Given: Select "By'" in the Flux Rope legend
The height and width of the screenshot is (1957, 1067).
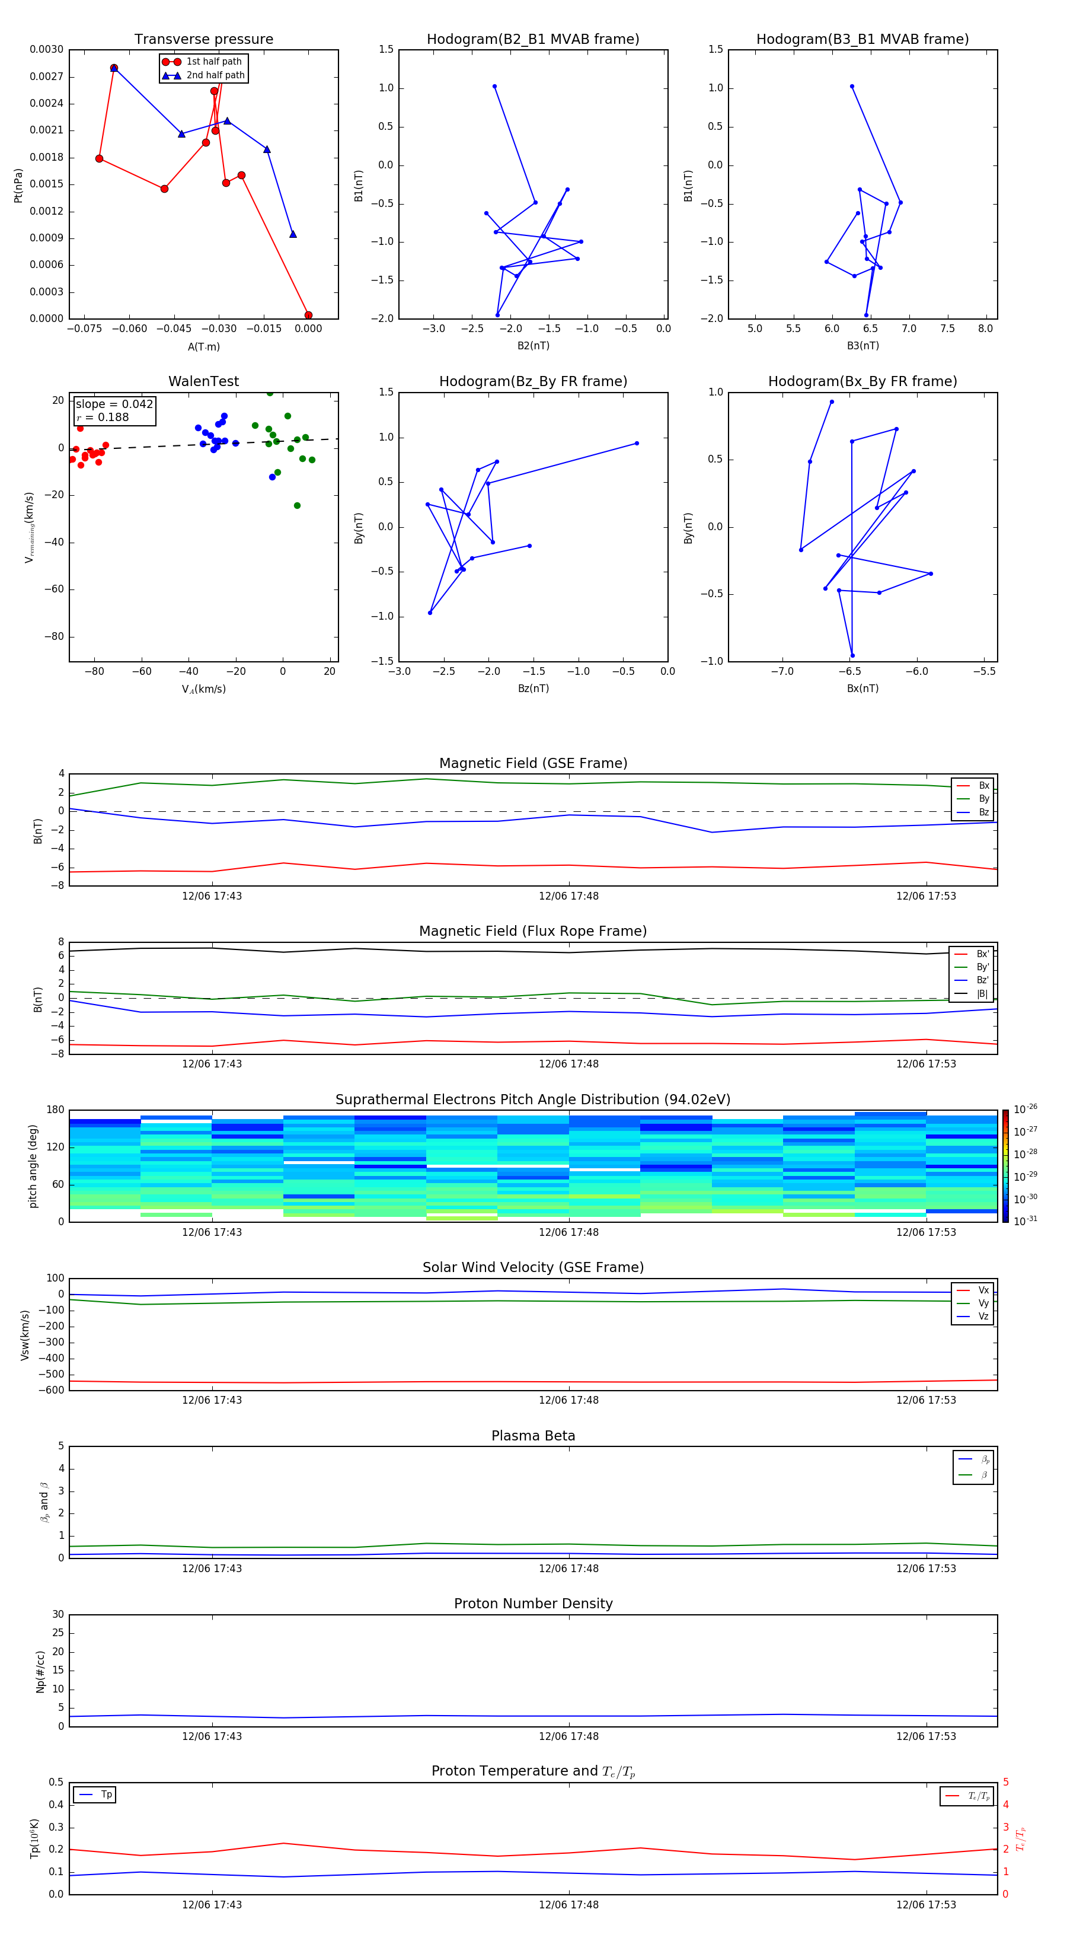Looking at the screenshot, I should (972, 967).
